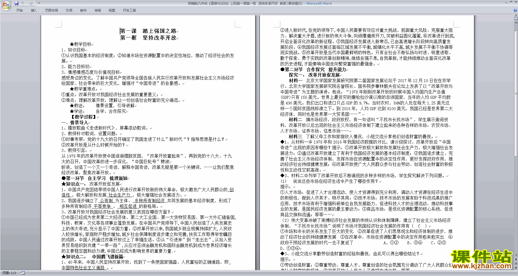
Task: Open the 开发工具 ribbon tab
Action: pyautogui.click(x=129, y=11)
